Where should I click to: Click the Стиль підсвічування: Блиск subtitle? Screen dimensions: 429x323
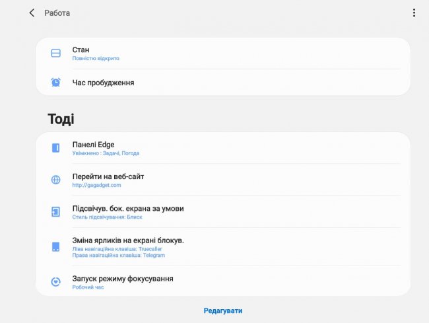pos(107,217)
